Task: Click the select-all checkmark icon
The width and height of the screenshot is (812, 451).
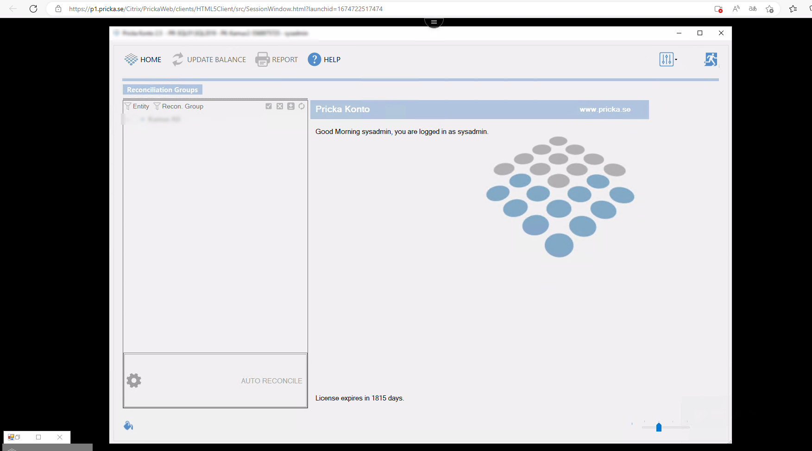Action: [x=269, y=106]
